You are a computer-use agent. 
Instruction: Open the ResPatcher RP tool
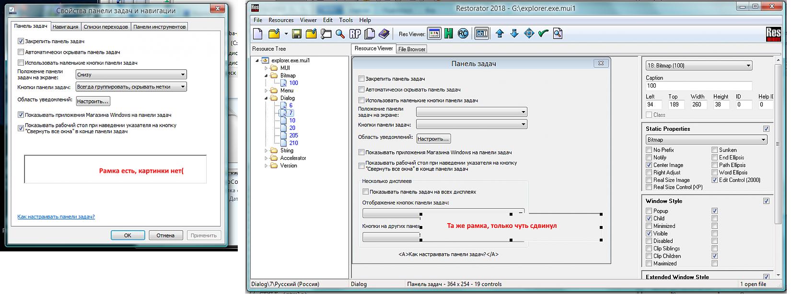[355, 34]
